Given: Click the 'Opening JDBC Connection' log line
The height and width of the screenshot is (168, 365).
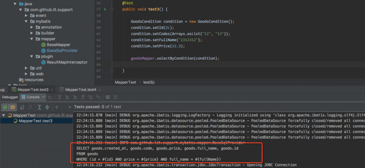Looking at the screenshot, I should pyautogui.click(x=187, y=165).
